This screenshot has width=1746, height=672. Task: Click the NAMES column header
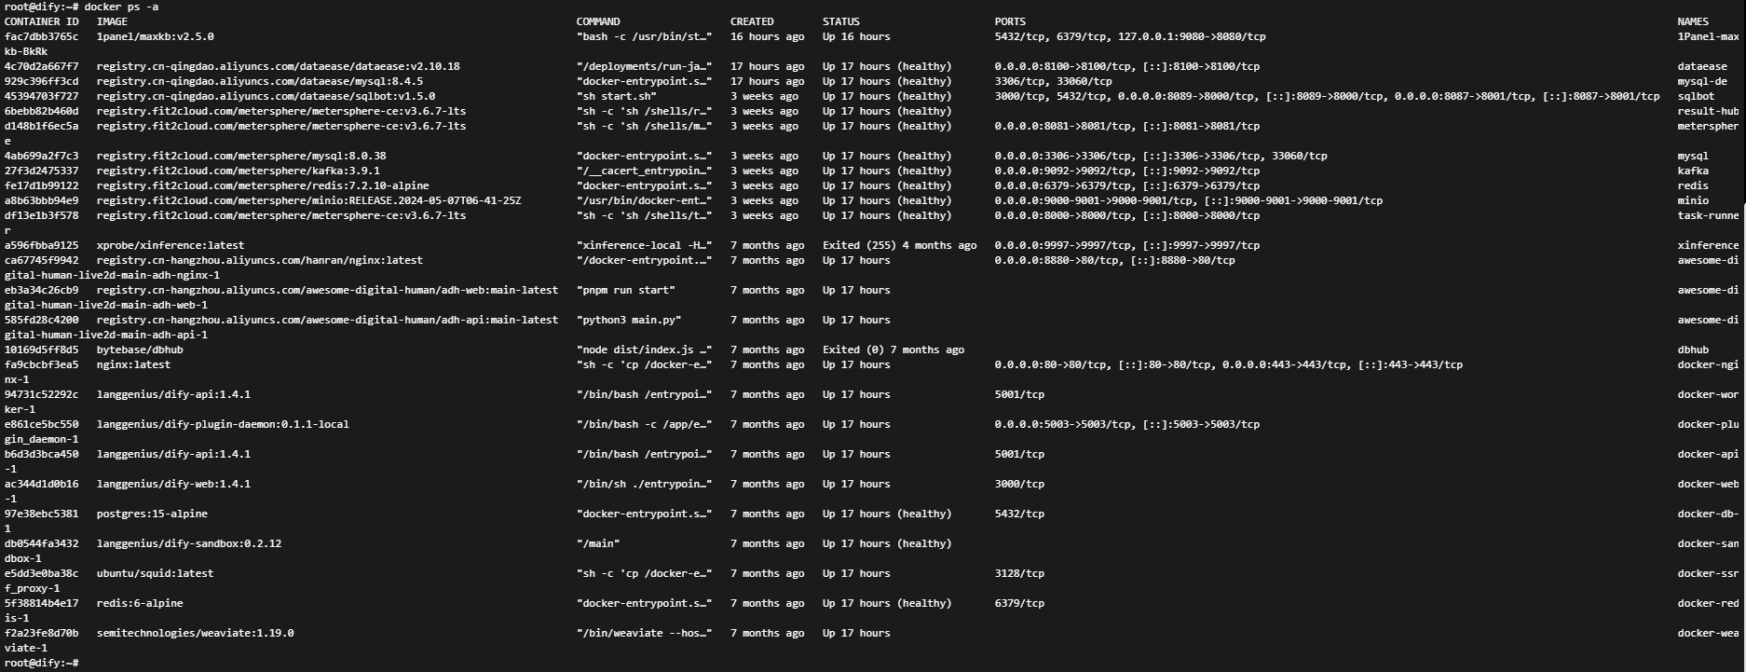[x=1693, y=21]
